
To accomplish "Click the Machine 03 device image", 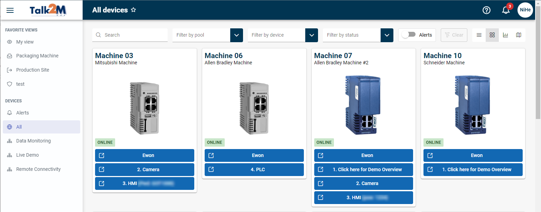I will [x=144, y=108].
